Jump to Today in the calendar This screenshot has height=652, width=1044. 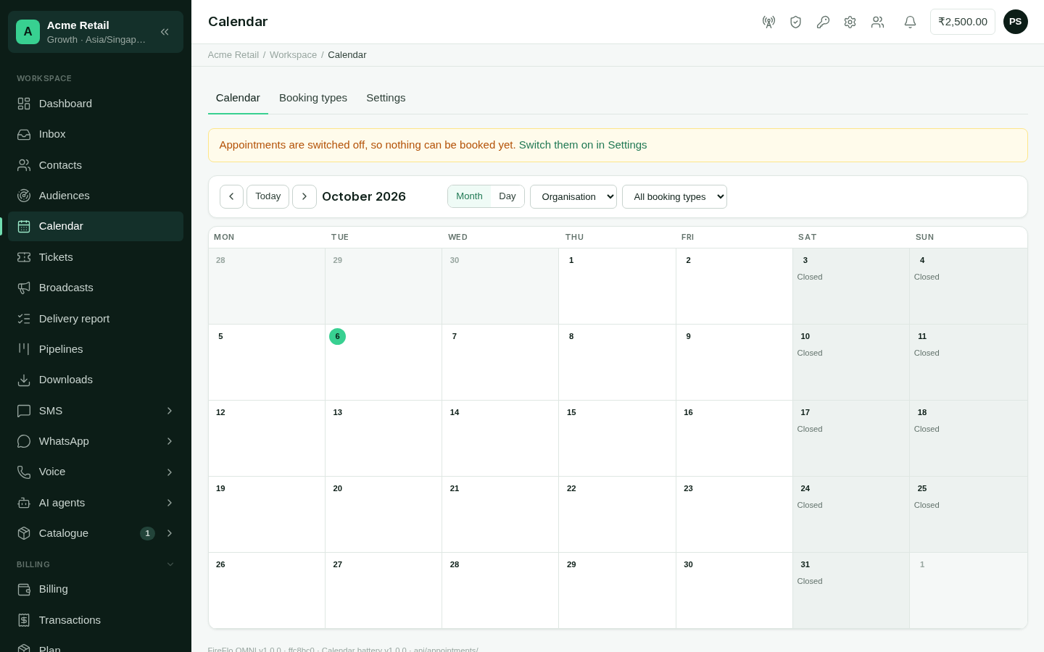click(268, 196)
